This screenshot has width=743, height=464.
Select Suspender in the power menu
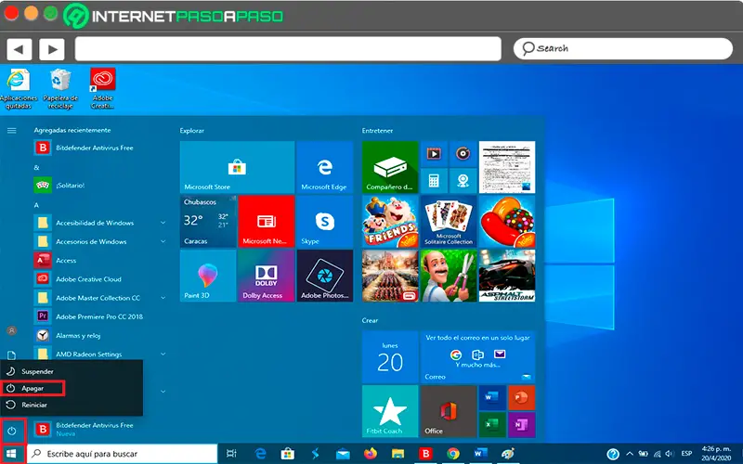(72, 372)
